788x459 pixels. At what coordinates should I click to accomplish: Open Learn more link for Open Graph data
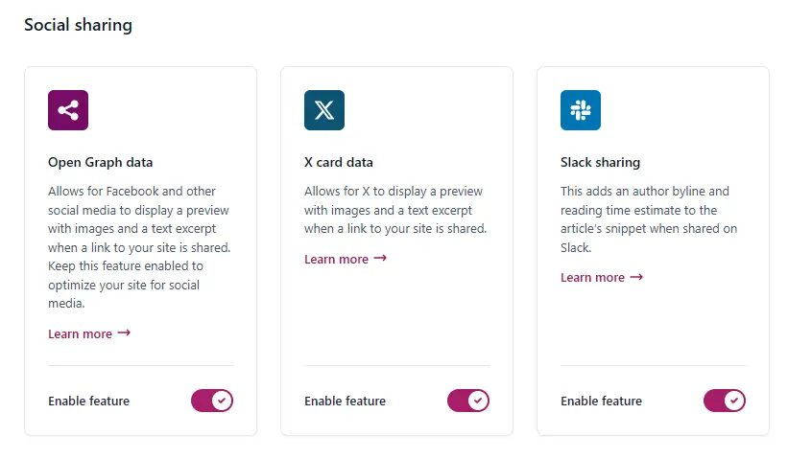[81, 334]
